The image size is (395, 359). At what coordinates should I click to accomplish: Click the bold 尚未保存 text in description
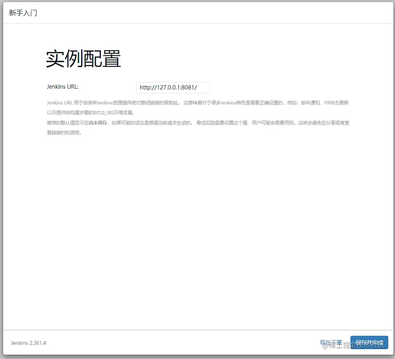[98, 123]
